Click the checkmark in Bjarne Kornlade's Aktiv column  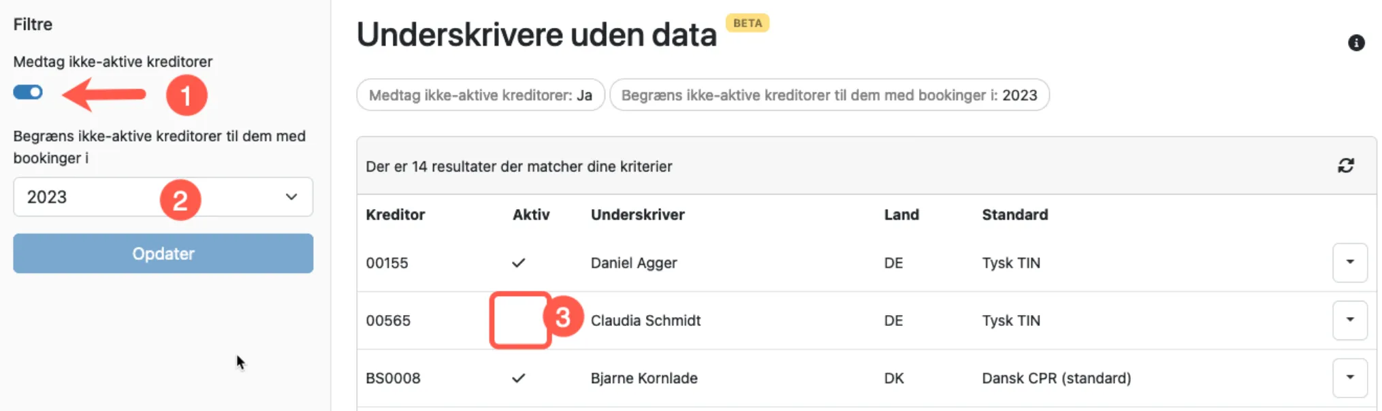pos(519,378)
